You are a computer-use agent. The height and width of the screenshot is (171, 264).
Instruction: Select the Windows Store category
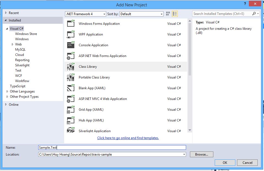pos(26,34)
